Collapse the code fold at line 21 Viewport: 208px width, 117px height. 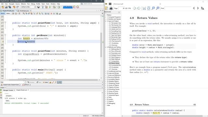click(5, 35)
